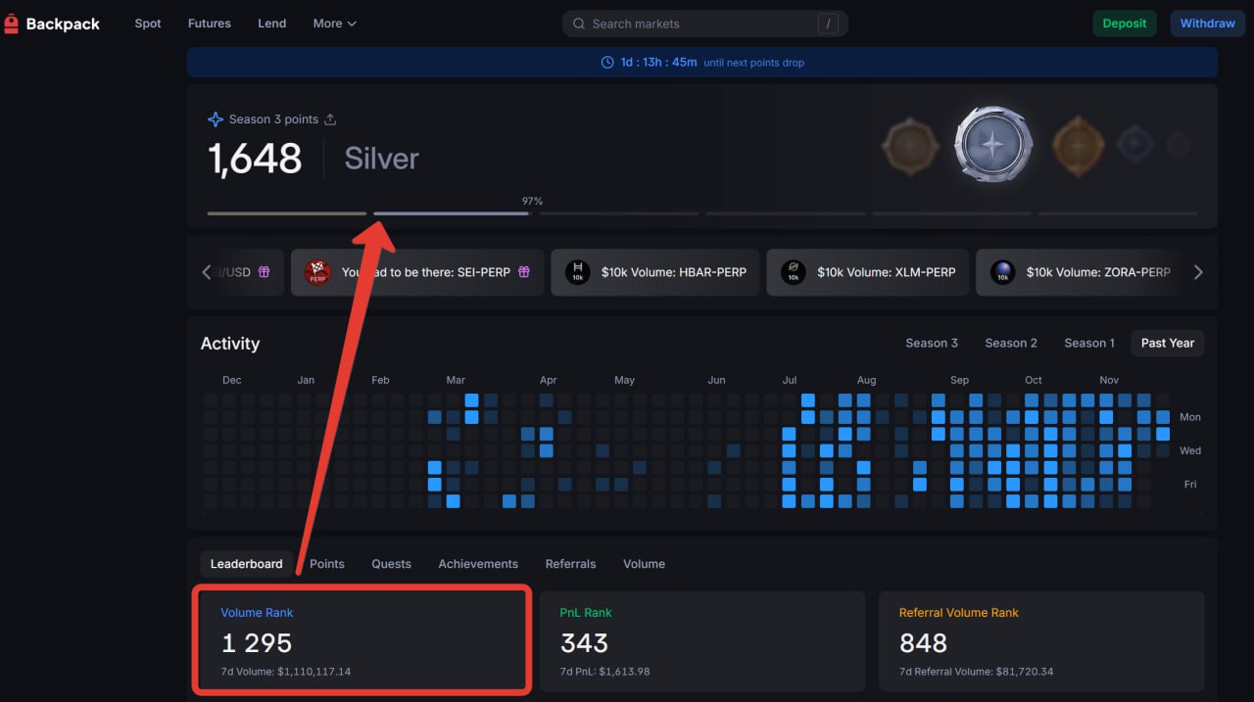1254x702 pixels.
Task: Click the XLM-PERP $10k volume icon
Action: click(x=794, y=272)
